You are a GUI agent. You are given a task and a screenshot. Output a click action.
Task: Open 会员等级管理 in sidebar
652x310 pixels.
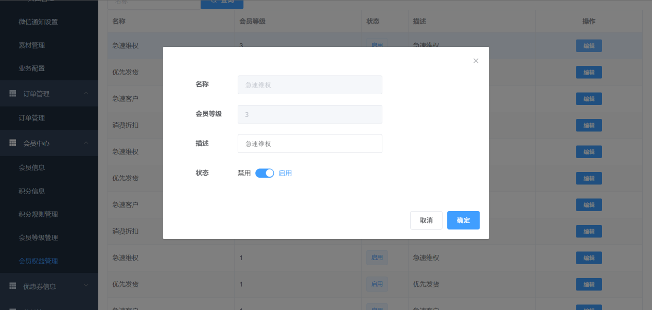pyautogui.click(x=38, y=237)
